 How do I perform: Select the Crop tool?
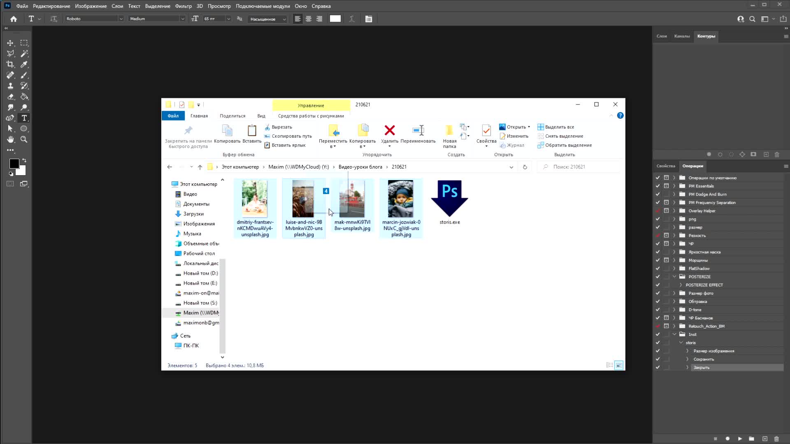tap(10, 65)
